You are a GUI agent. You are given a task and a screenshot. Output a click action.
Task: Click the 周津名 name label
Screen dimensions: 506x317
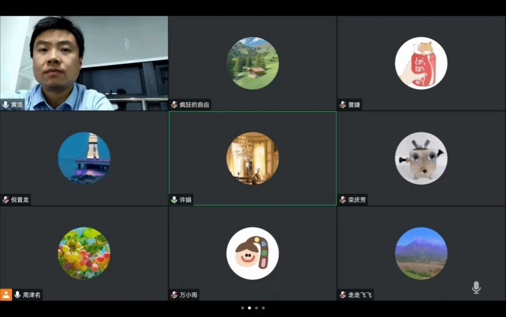click(32, 295)
